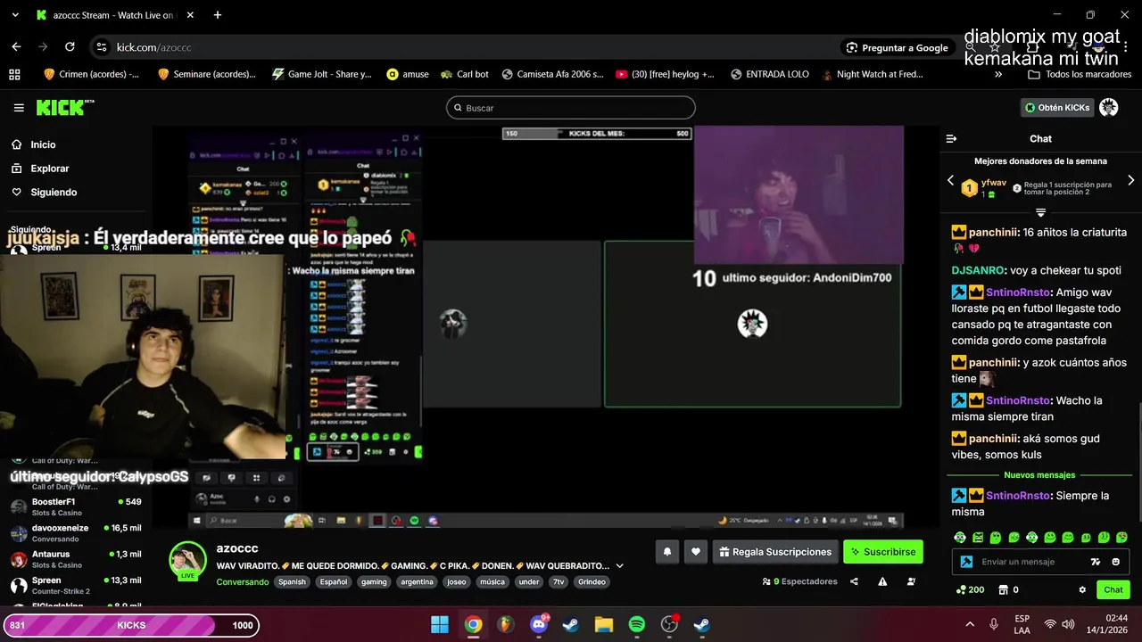1142x642 pixels.
Task: Show the hidden bookmarks overflow chevron
Action: [x=998, y=74]
